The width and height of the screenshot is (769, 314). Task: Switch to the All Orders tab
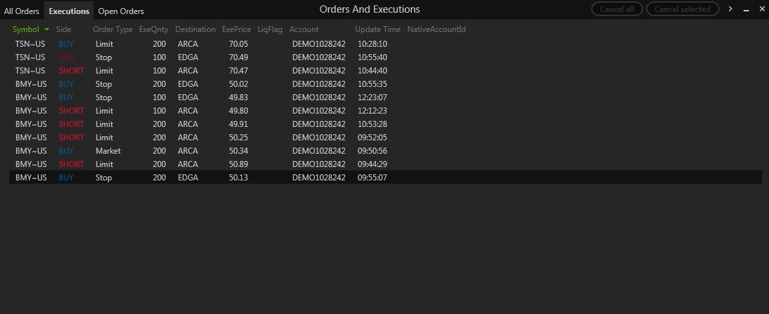pyautogui.click(x=21, y=11)
